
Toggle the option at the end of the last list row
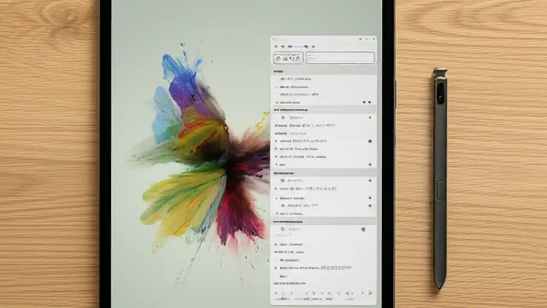tap(370, 164)
